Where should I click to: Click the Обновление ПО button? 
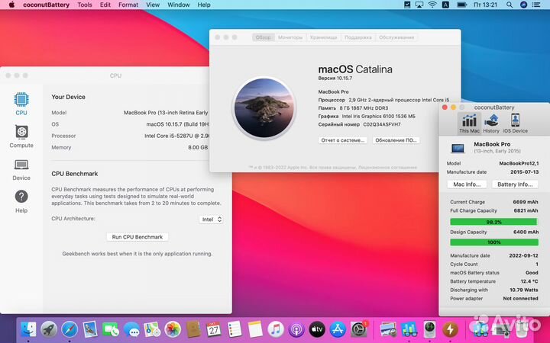tap(396, 140)
